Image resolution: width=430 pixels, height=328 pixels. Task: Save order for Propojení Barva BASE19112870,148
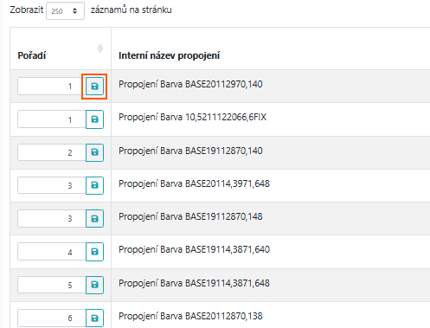point(94,218)
